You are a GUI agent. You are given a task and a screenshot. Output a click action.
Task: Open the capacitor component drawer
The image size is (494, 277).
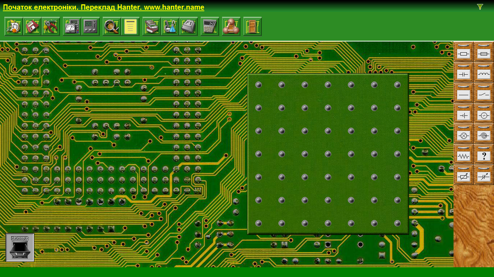464,75
